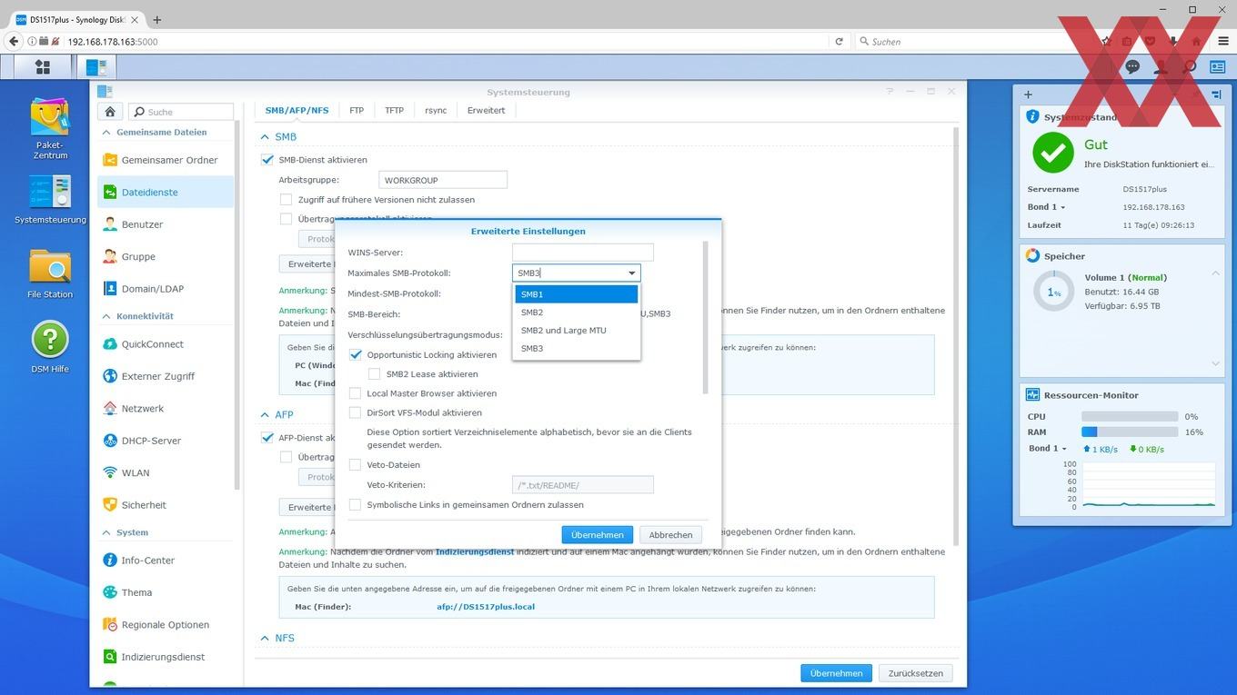Click afp://DS1517plus.local address link

point(486,607)
